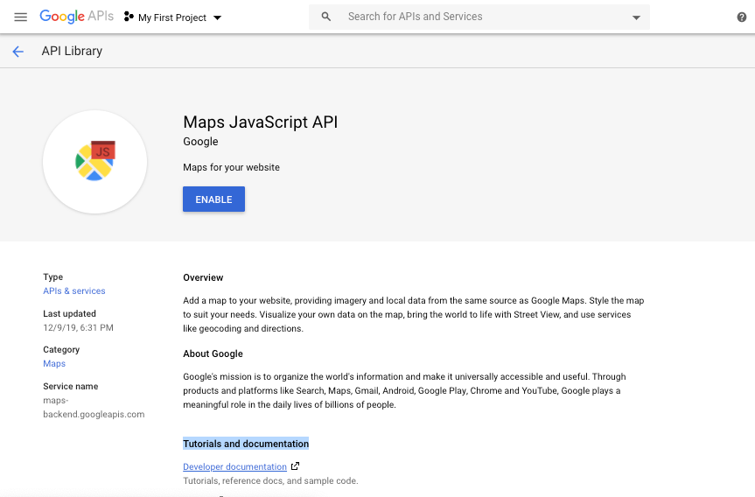Open the help question mark icon
The image size is (755, 497).
click(x=742, y=17)
